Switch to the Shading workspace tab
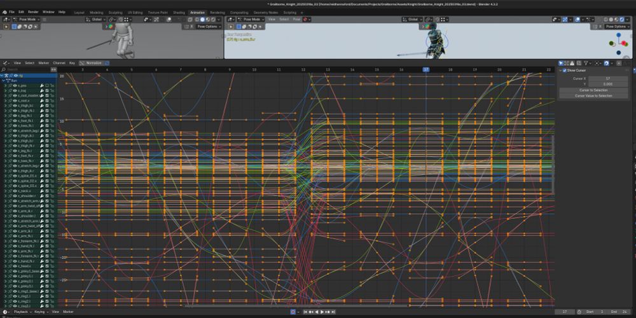Screen dimensions: 636x318 179,12
